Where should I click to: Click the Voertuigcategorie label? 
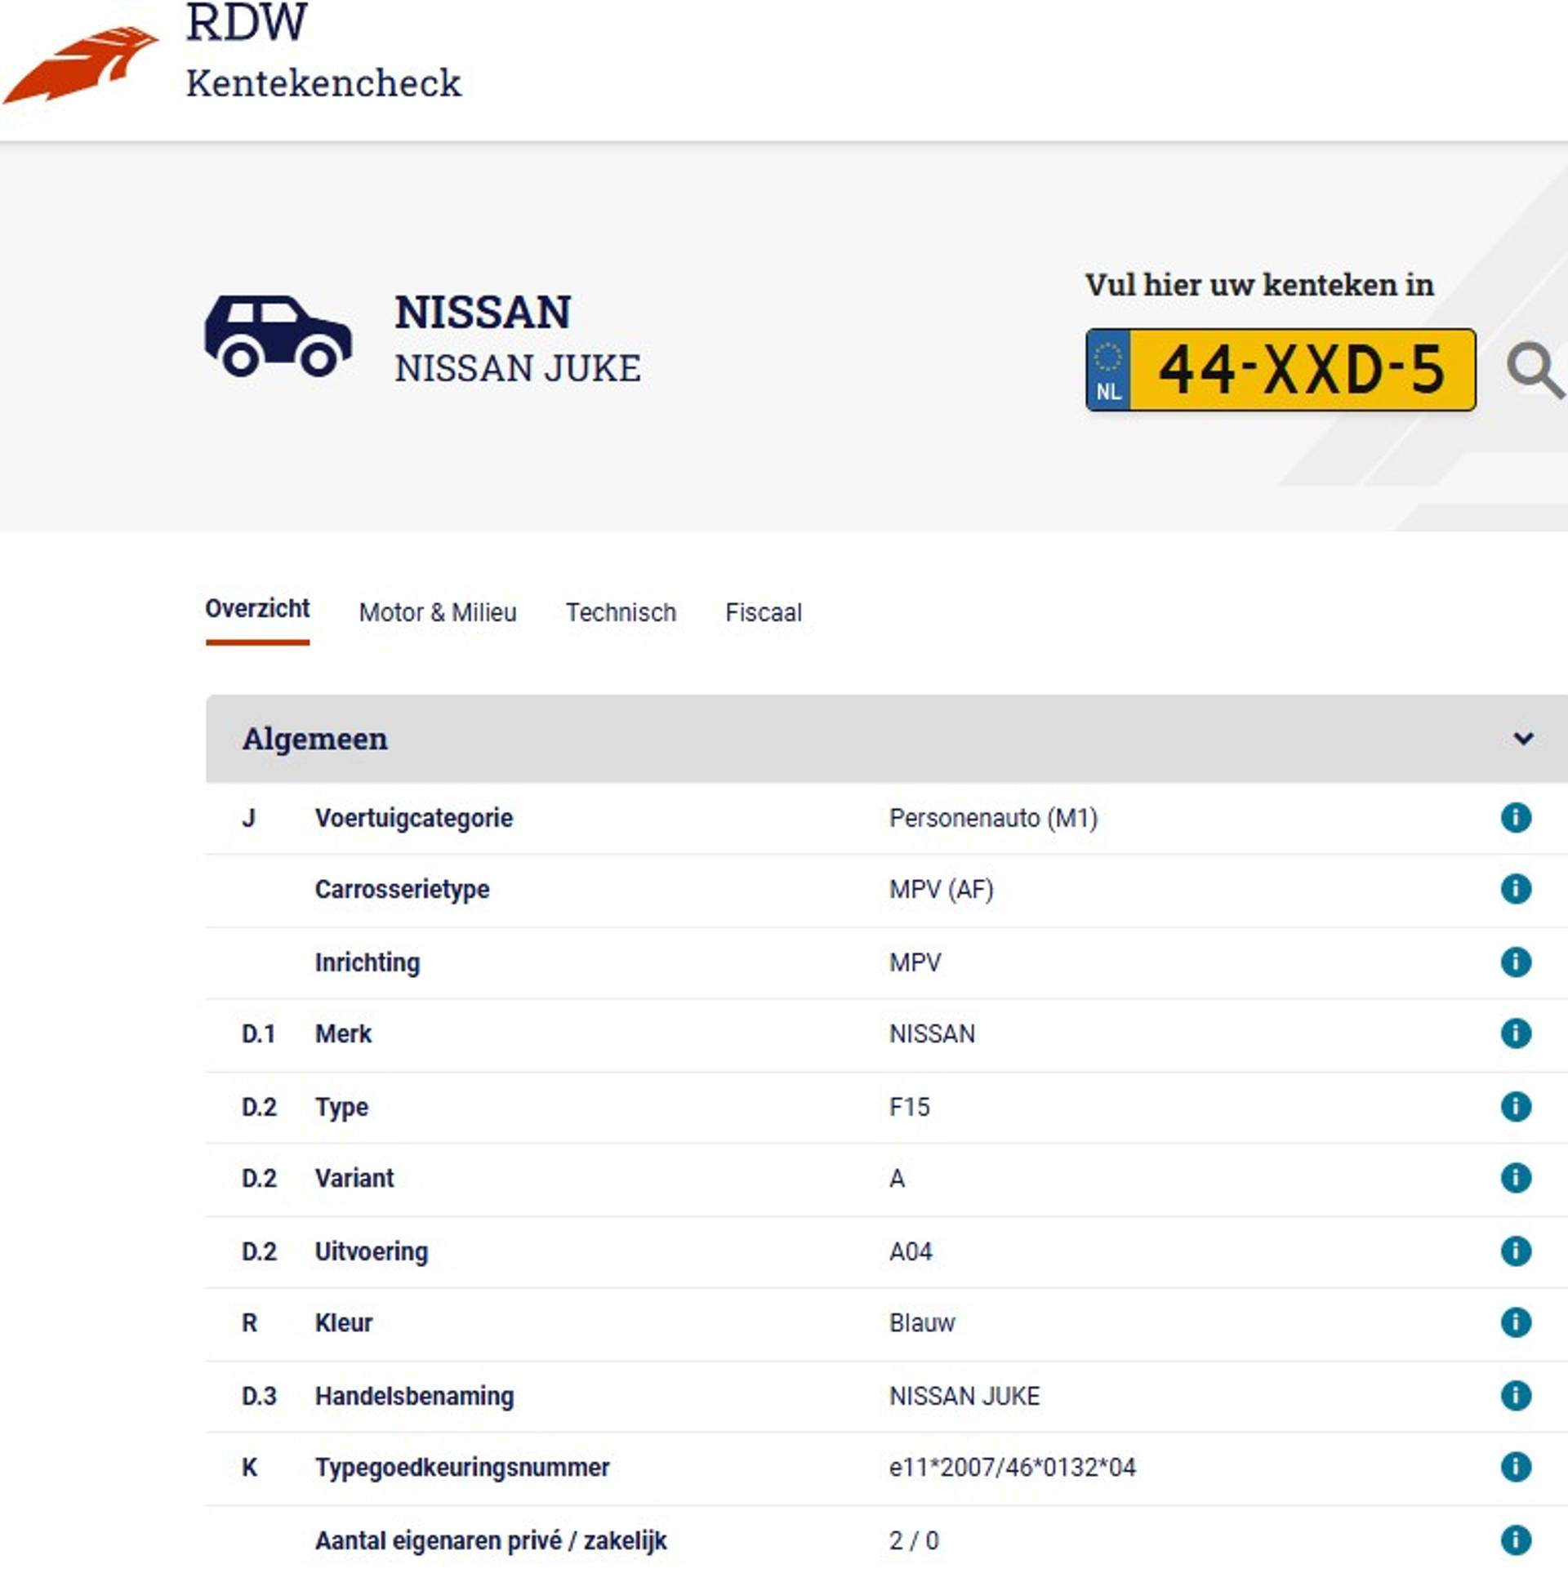[x=414, y=818]
